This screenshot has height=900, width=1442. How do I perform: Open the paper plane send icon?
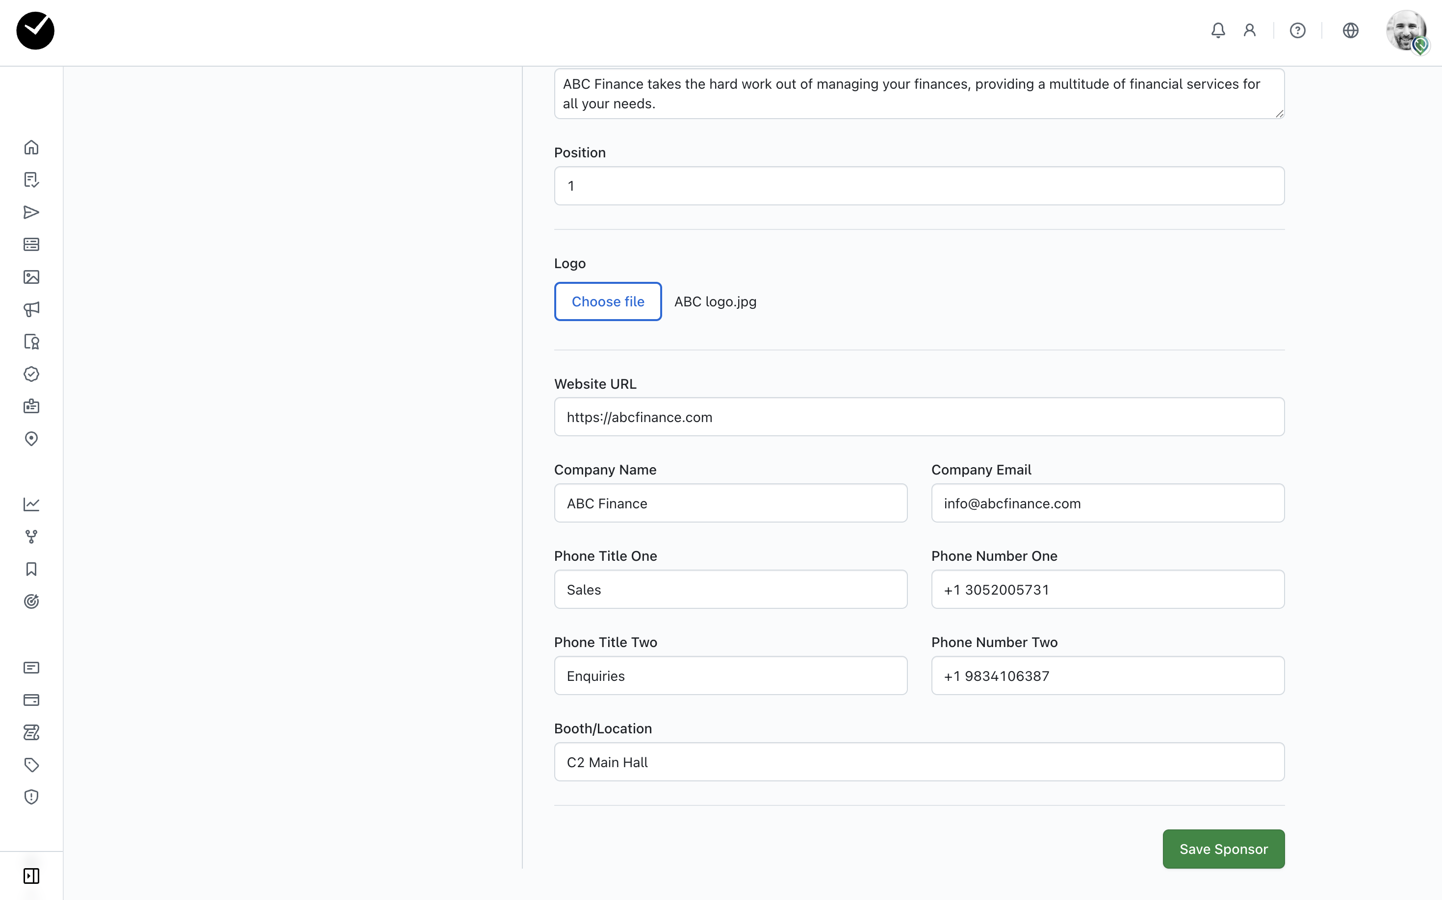click(x=31, y=213)
